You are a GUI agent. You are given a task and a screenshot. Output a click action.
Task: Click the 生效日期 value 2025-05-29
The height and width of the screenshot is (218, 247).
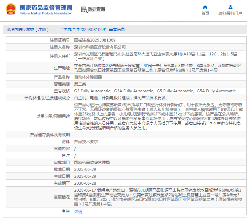[x=85, y=176]
